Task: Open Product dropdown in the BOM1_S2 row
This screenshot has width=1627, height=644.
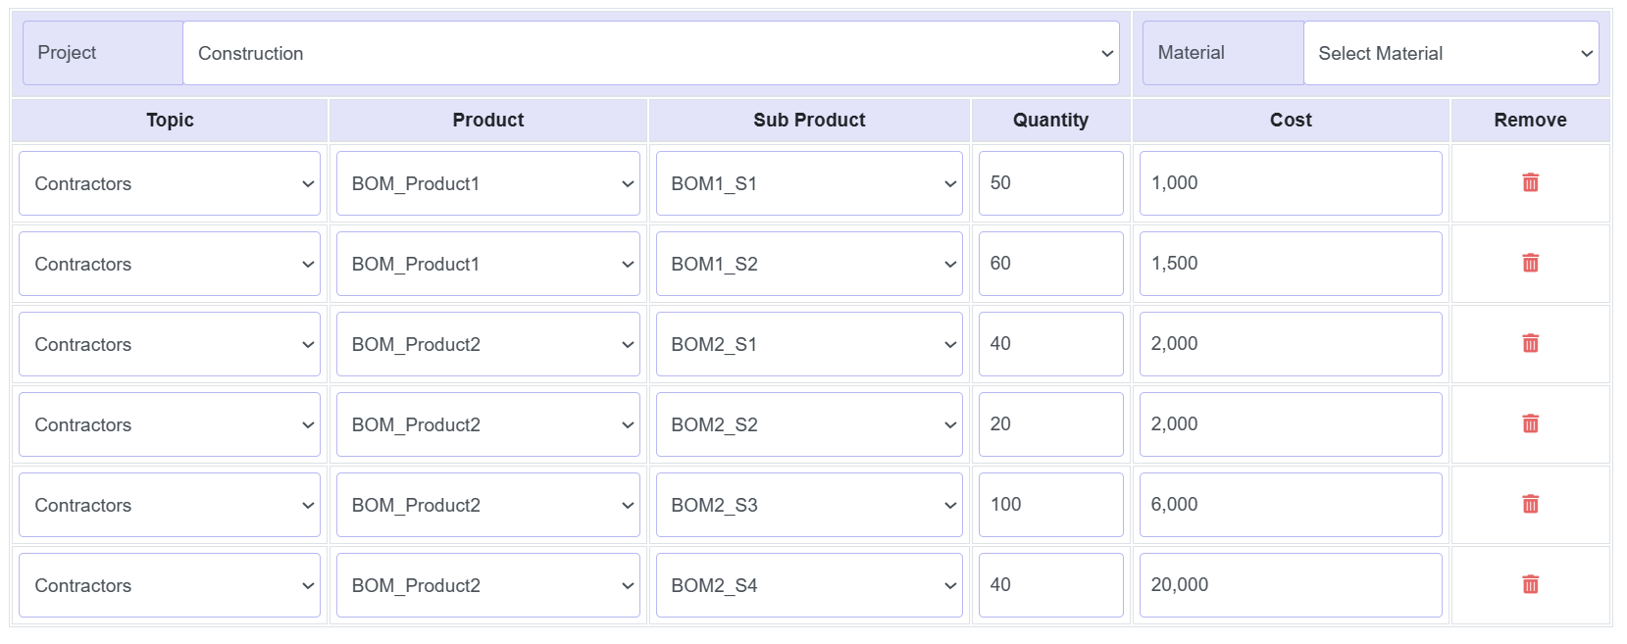Action: click(487, 264)
